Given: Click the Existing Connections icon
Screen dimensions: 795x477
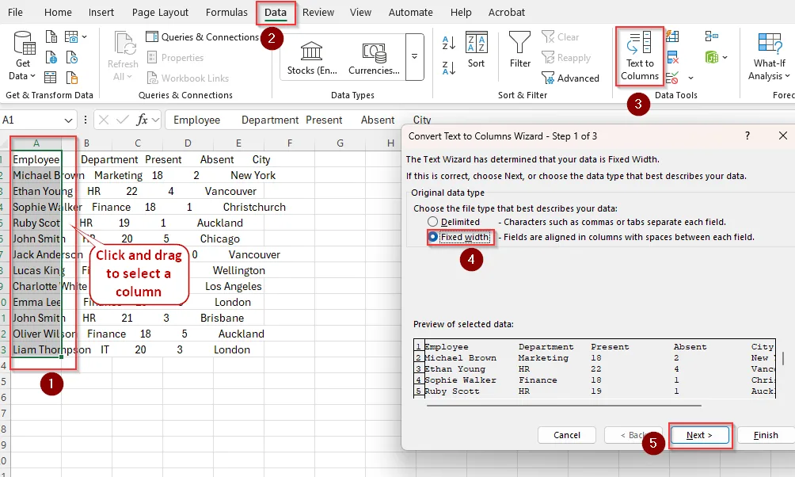Looking at the screenshot, I should coord(72,78).
